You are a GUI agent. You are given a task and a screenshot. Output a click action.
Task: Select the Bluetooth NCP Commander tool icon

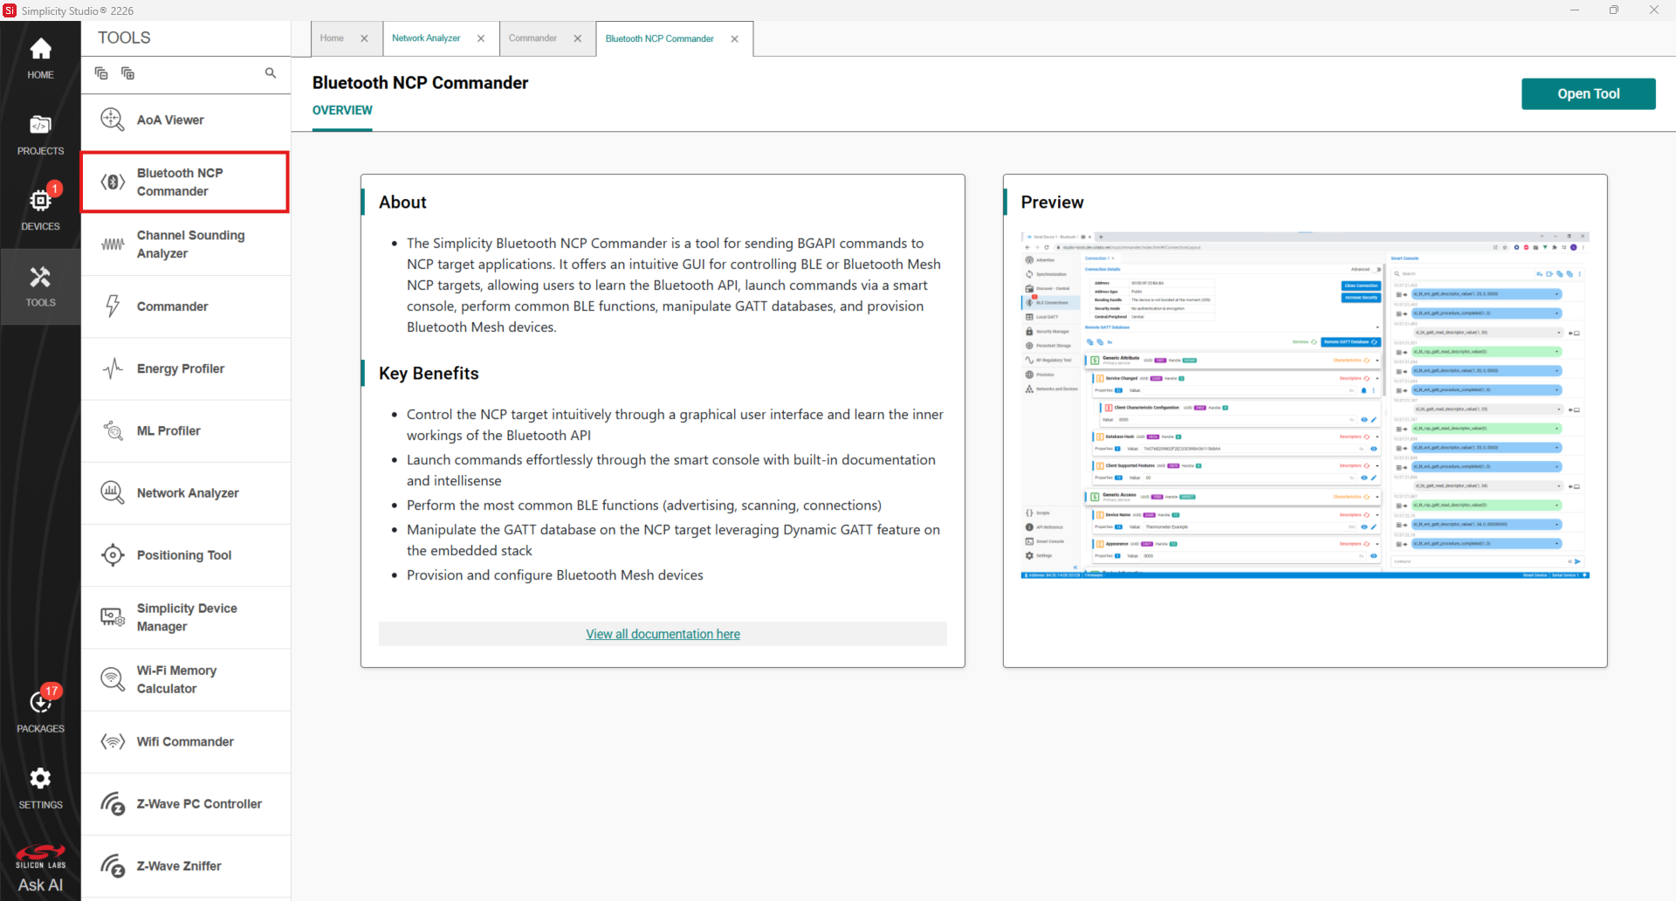coord(113,182)
